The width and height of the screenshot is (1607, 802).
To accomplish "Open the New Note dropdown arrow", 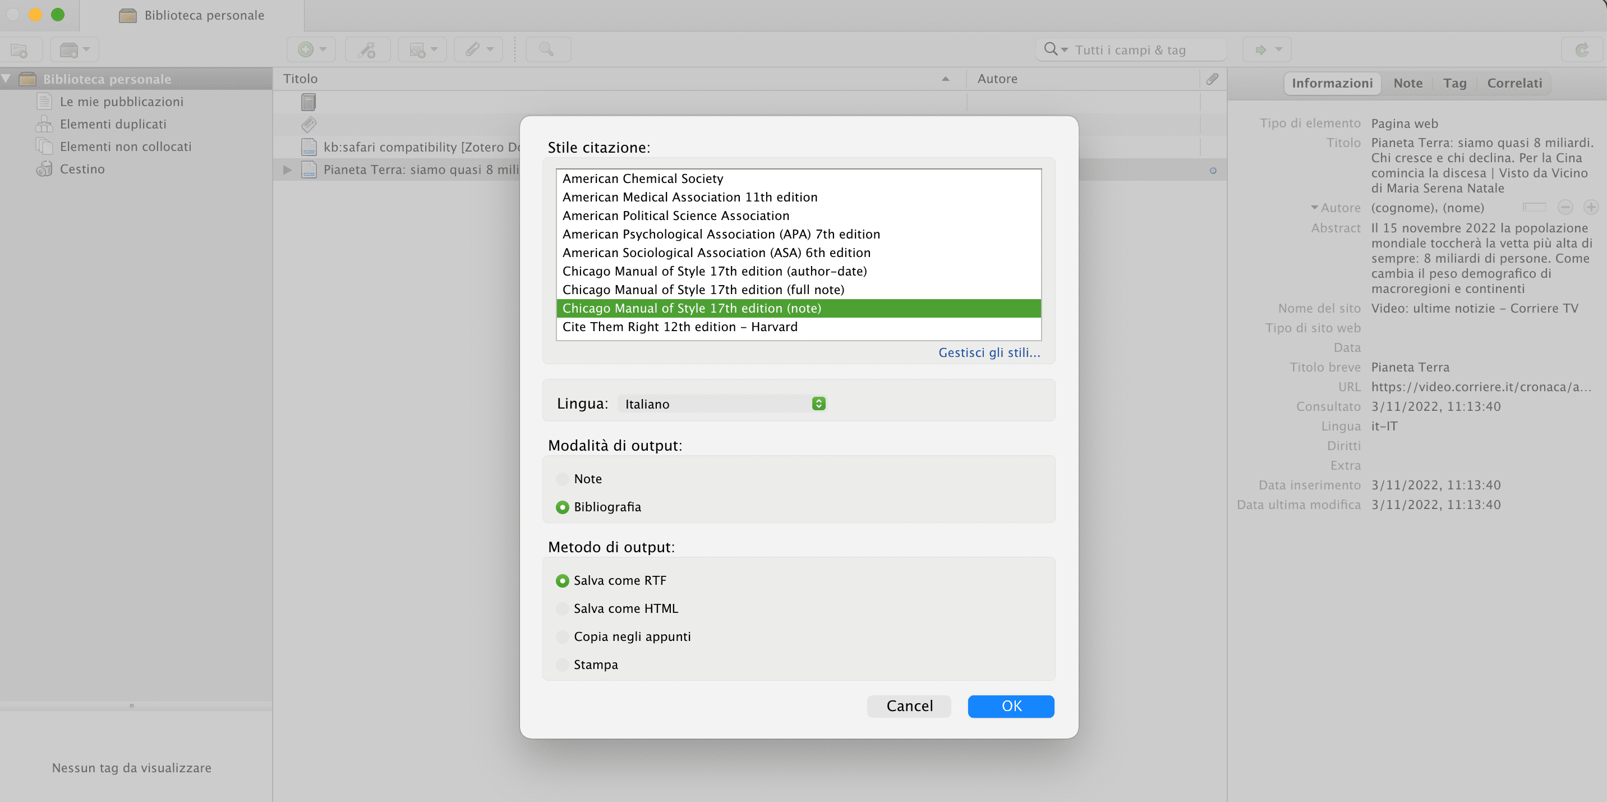I will (x=434, y=49).
